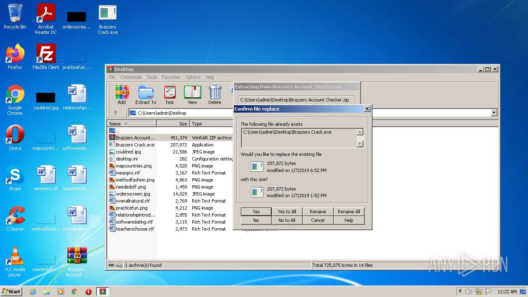Click Cancel in Confirm file replace
The width and height of the screenshot is (528, 297).
pyautogui.click(x=318, y=220)
